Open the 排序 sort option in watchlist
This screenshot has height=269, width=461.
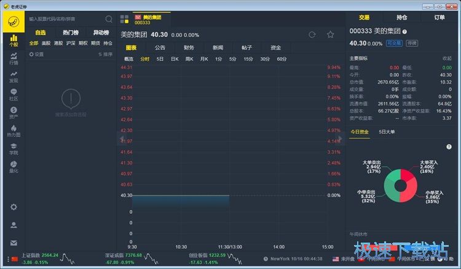[106, 54]
